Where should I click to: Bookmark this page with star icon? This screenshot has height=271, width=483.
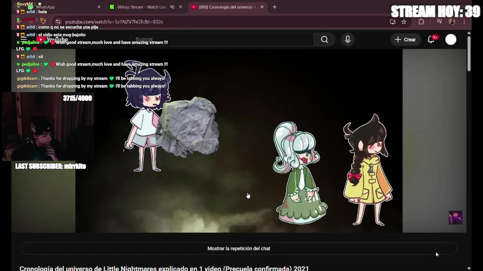404,21
